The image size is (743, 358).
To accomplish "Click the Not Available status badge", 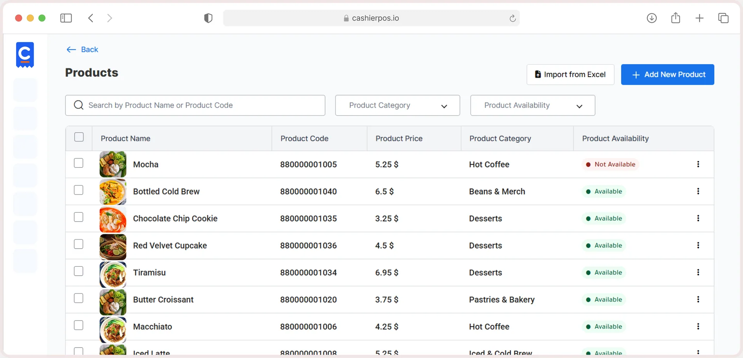I will tap(610, 164).
